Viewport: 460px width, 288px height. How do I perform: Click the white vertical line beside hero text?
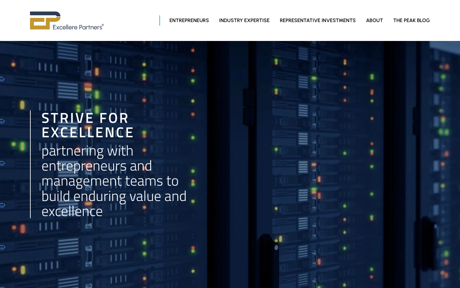(30, 164)
